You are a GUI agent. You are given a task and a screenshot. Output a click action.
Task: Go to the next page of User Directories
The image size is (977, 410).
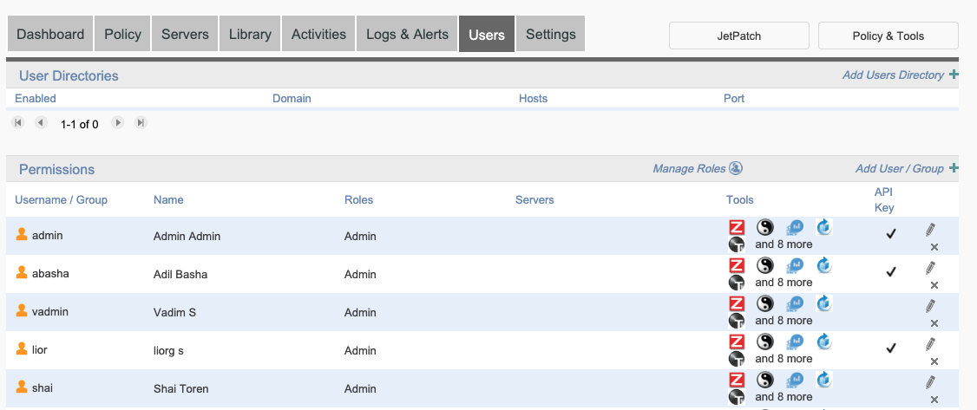pos(118,123)
